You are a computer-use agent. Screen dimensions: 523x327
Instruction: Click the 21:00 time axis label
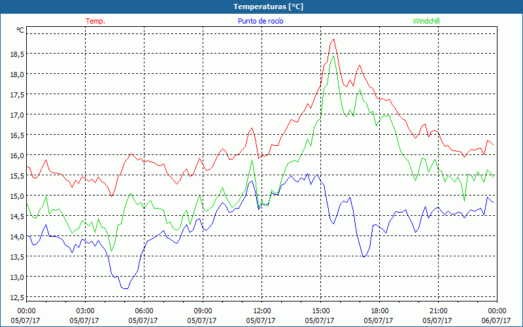pos(438,311)
